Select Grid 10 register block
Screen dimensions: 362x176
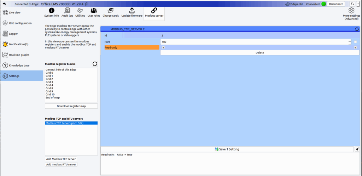pyautogui.click(x=50, y=95)
